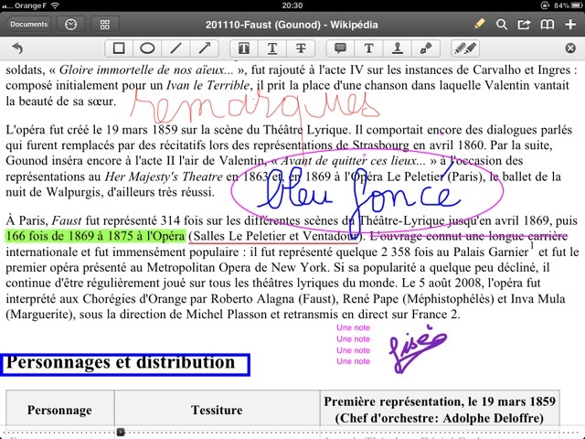Close the annotation toolbar
585x439 pixels.
pyautogui.click(x=570, y=48)
